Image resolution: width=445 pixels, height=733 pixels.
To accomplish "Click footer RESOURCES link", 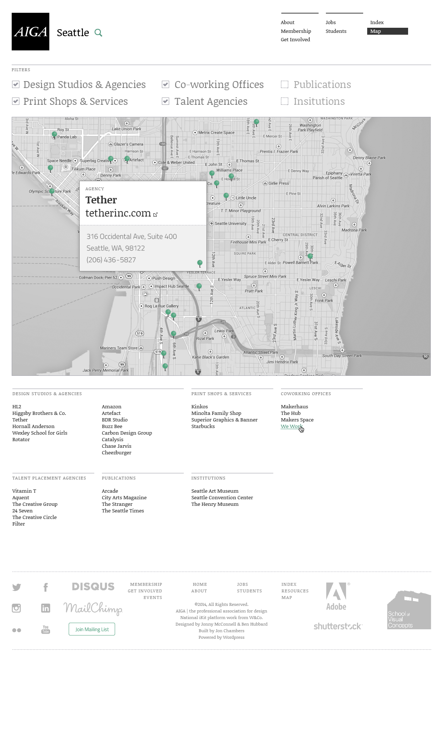I will (295, 591).
